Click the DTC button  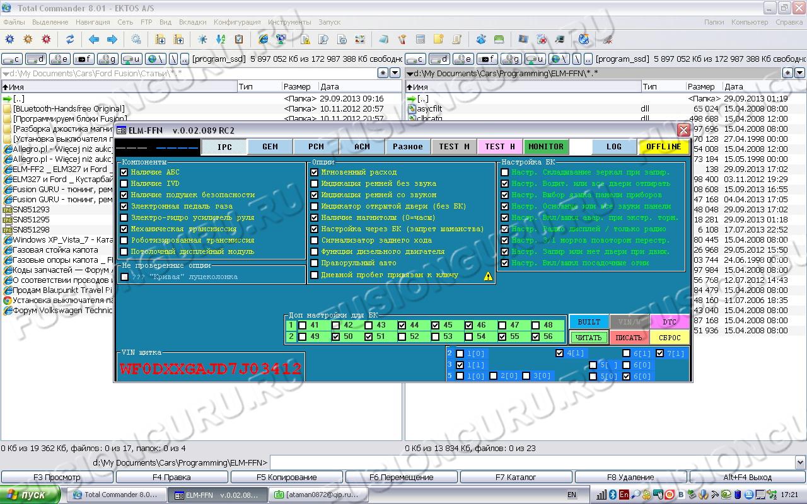pyautogui.click(x=670, y=322)
